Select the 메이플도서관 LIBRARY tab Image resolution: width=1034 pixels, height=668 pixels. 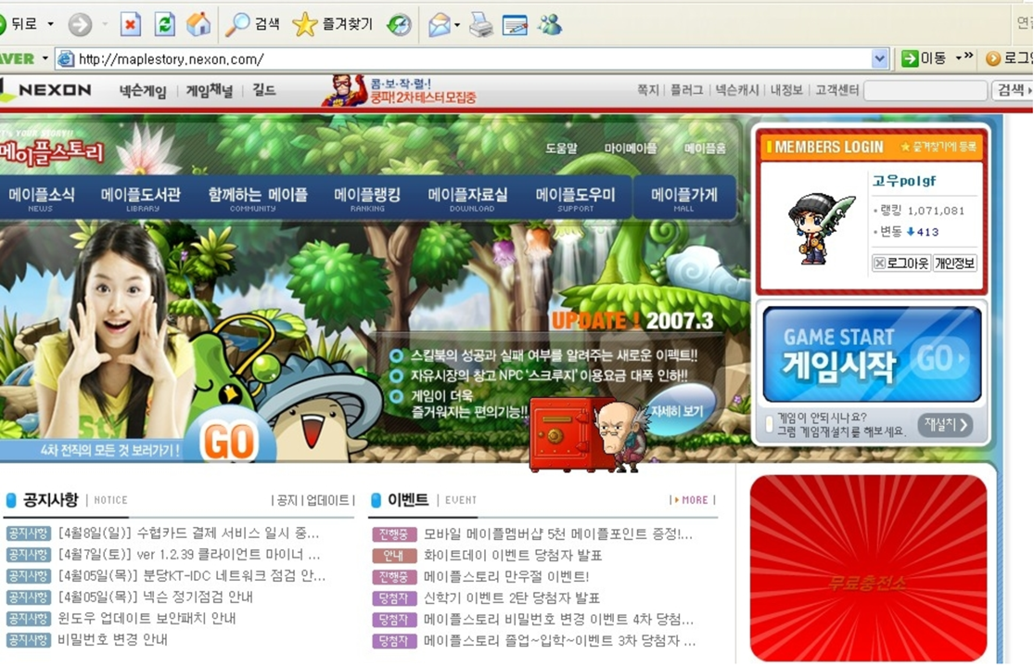click(140, 199)
